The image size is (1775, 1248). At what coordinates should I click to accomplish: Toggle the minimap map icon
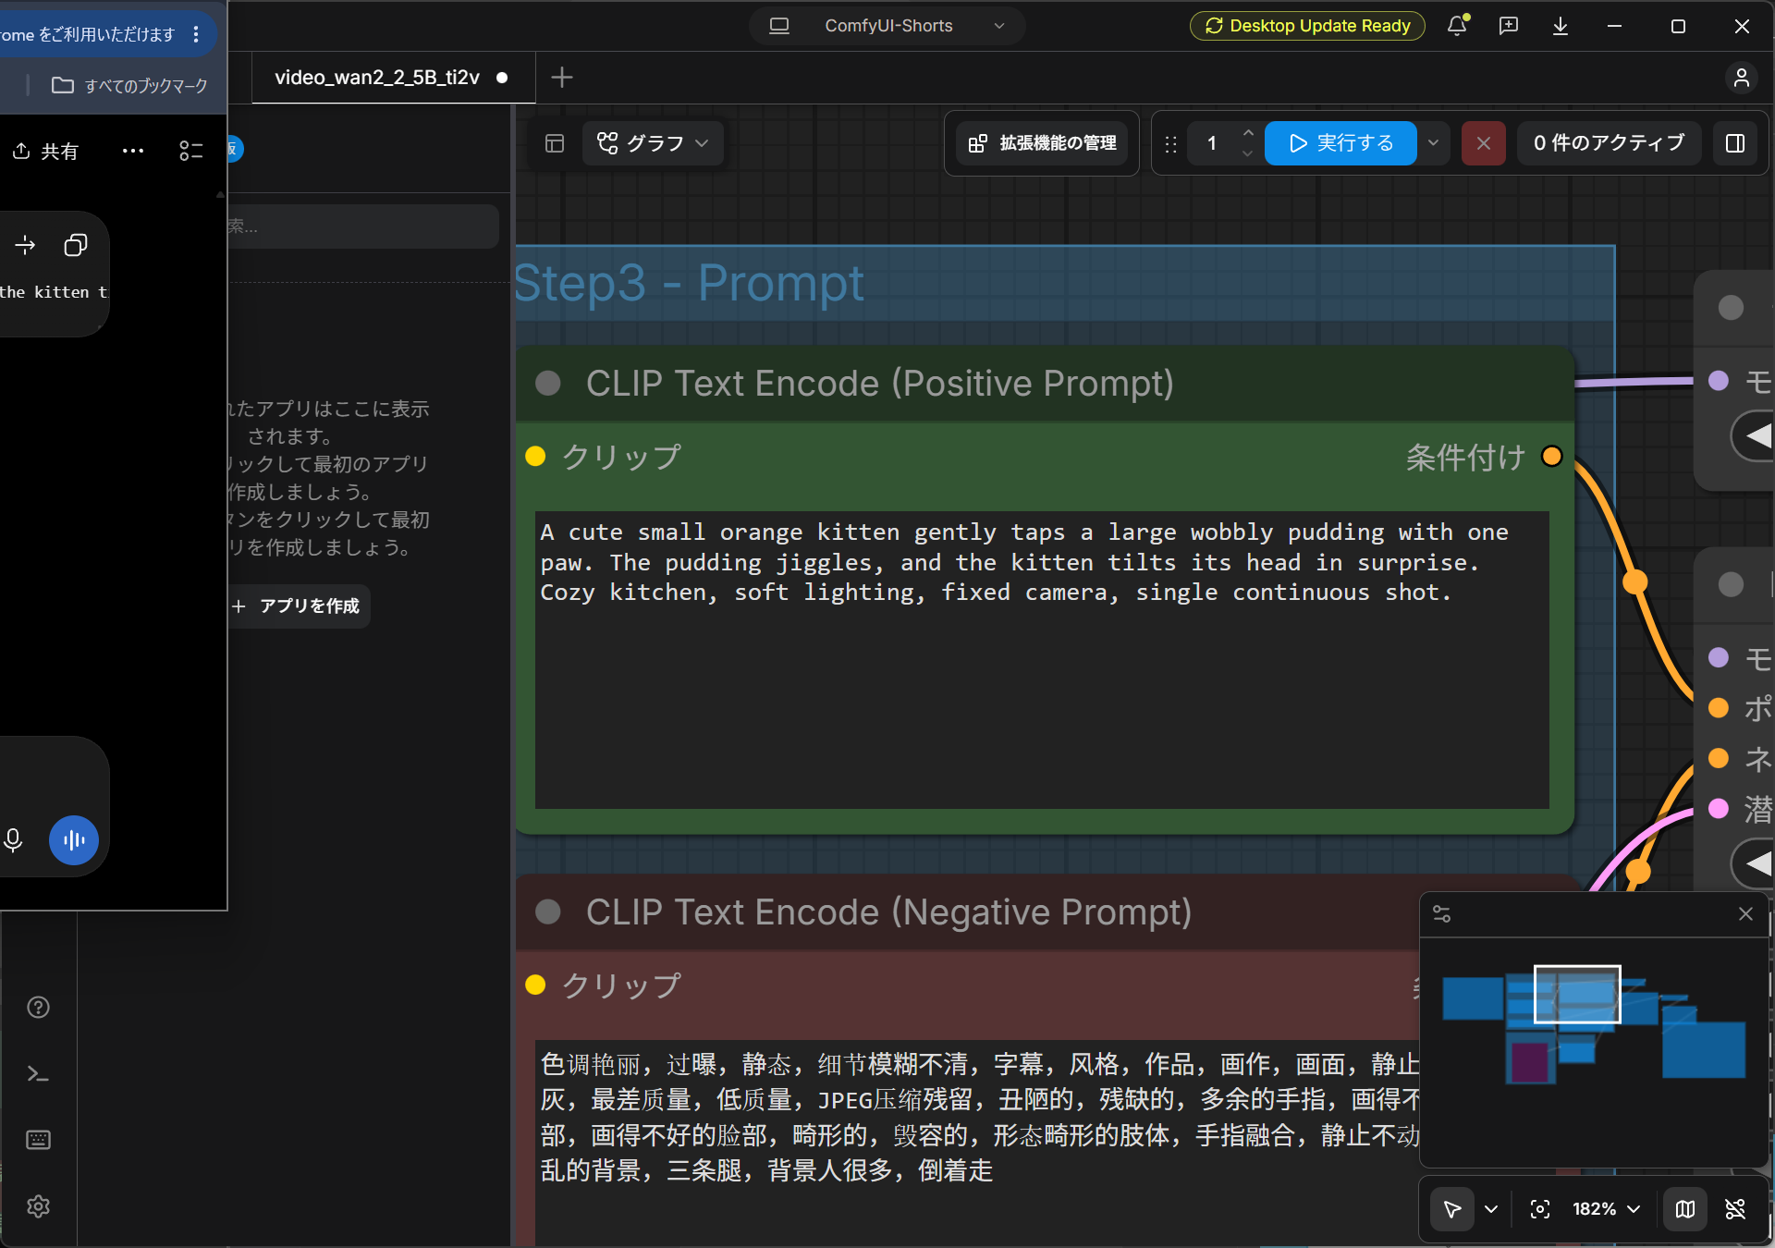[1685, 1209]
